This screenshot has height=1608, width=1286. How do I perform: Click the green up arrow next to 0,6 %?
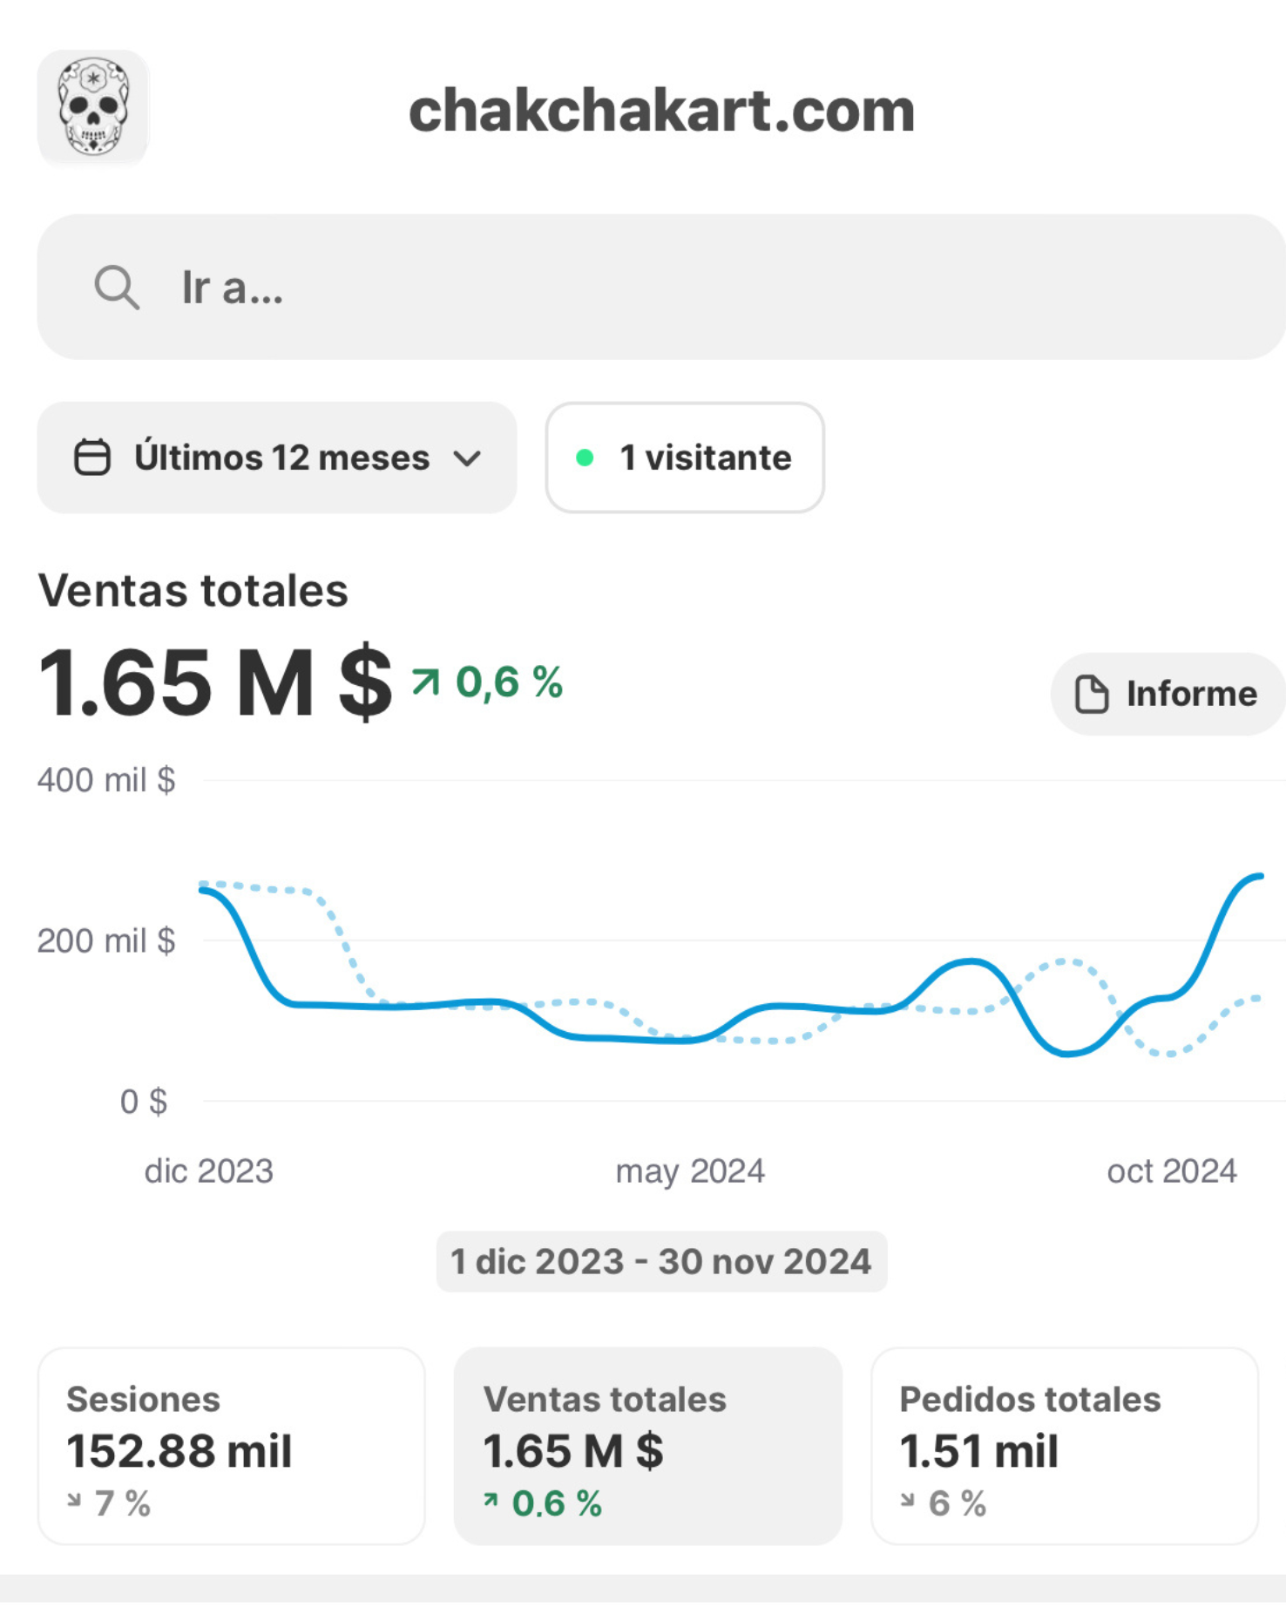point(426,682)
